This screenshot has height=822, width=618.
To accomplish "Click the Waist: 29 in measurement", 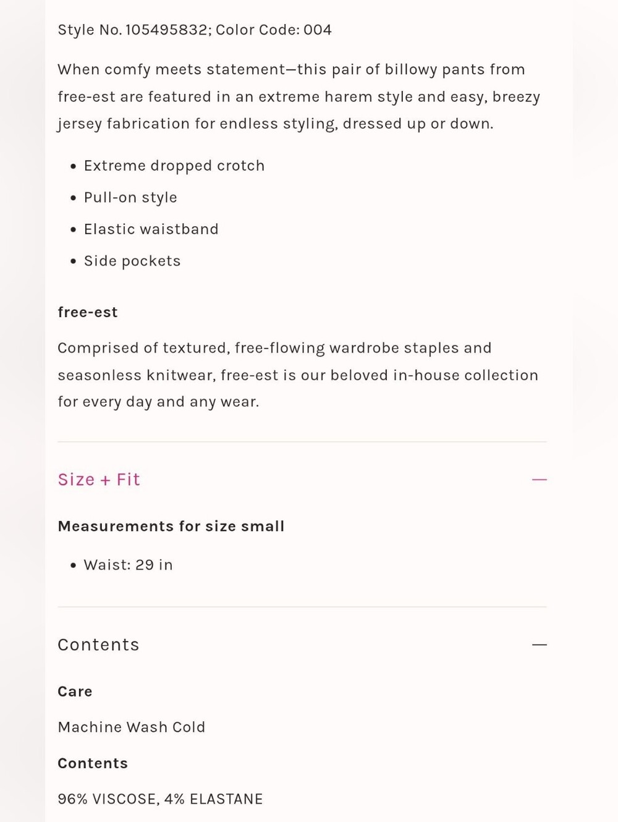I will pos(129,565).
